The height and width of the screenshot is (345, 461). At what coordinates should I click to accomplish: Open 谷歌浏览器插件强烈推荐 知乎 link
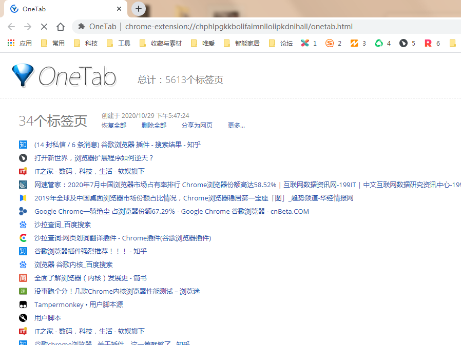click(x=90, y=251)
